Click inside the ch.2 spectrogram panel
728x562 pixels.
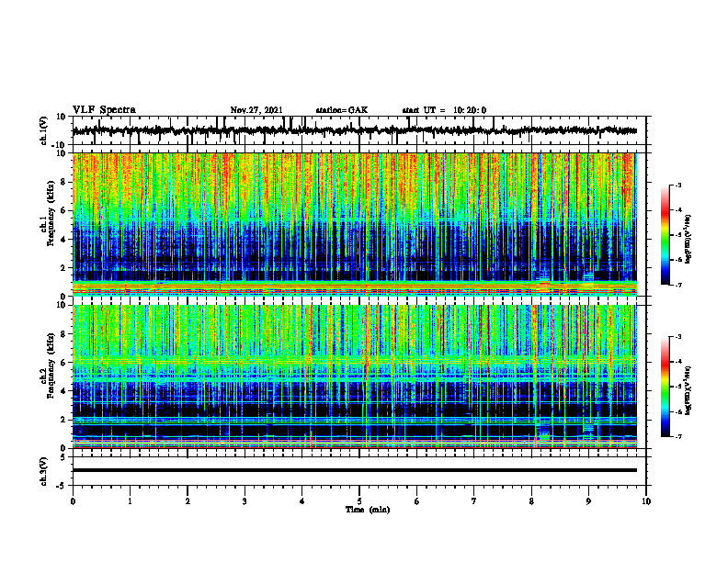coord(354,377)
